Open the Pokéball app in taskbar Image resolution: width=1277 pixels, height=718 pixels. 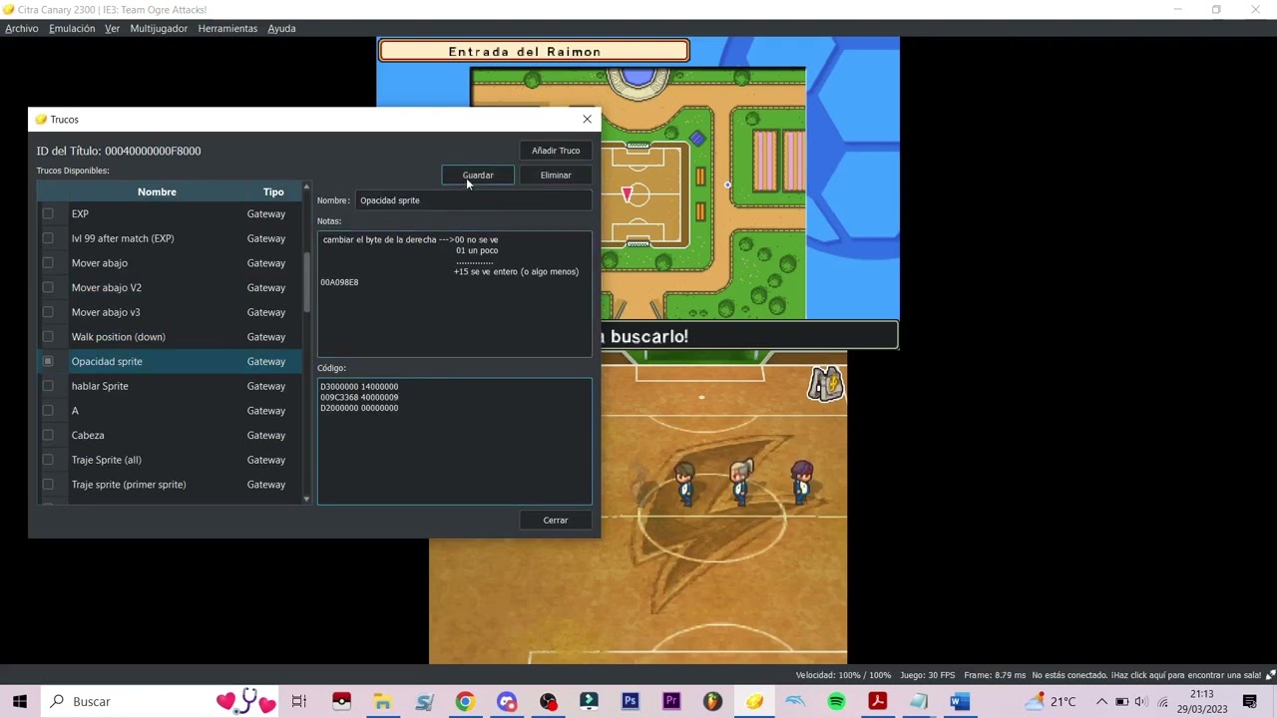point(341,702)
